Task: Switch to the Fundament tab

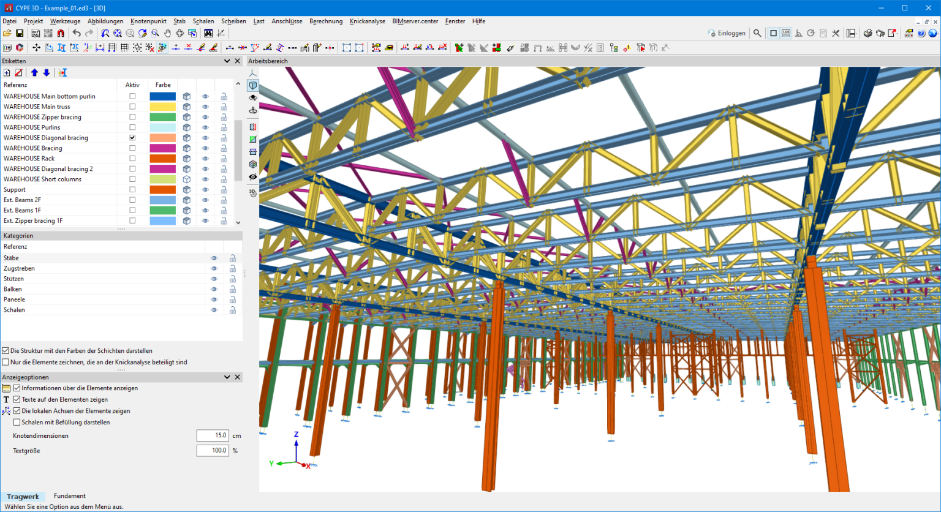Action: (x=69, y=496)
